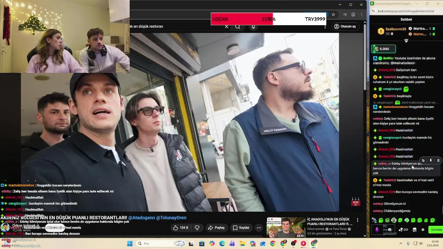Image resolution: width=443 pixels, height=249 pixels.
Task: Open Sadiksvrm35 top gifter entry
Action: 392,31
